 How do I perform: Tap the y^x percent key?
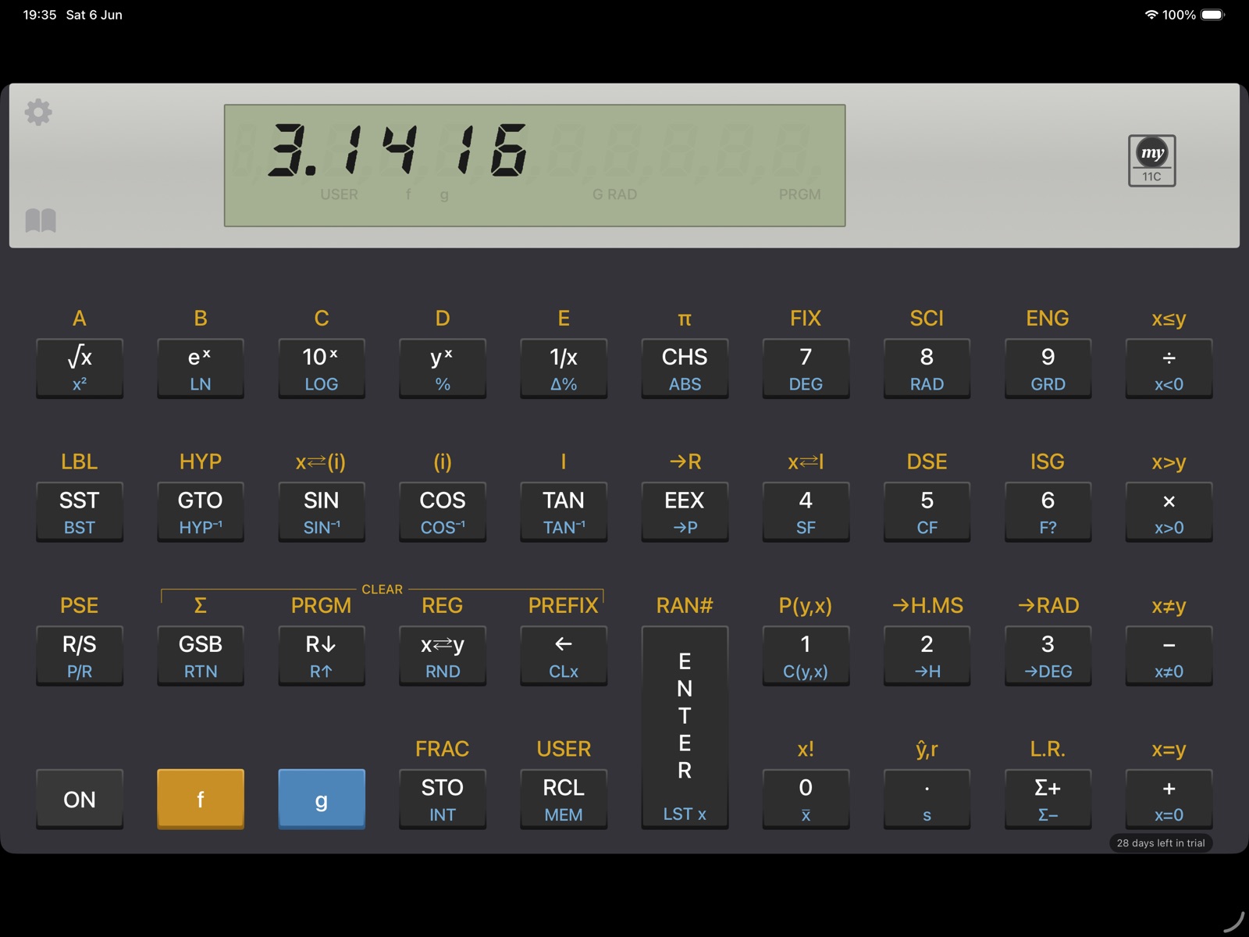pos(443,369)
